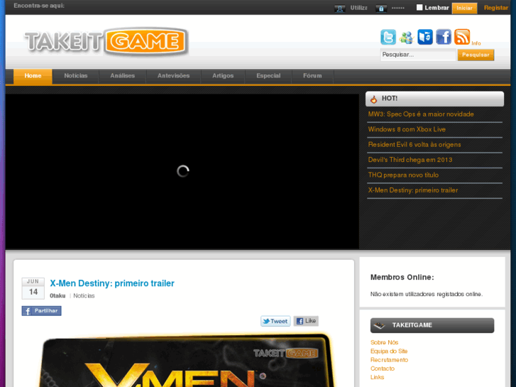Open the Twitter social icon
Viewport: 516px width, 387px height.
coord(388,37)
